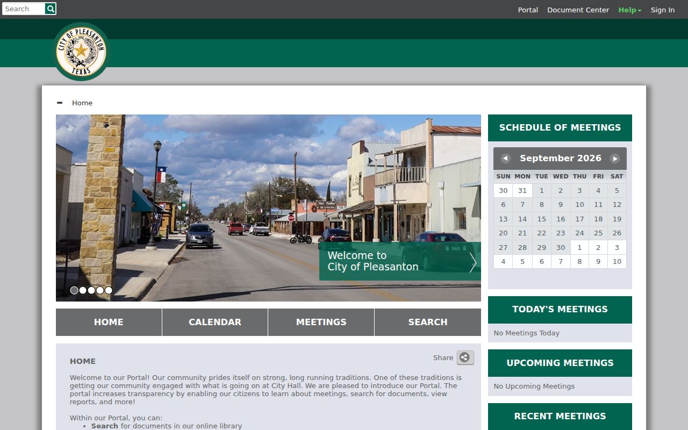The image size is (688, 430).
Task: Open the Help dropdown menu
Action: [x=630, y=10]
